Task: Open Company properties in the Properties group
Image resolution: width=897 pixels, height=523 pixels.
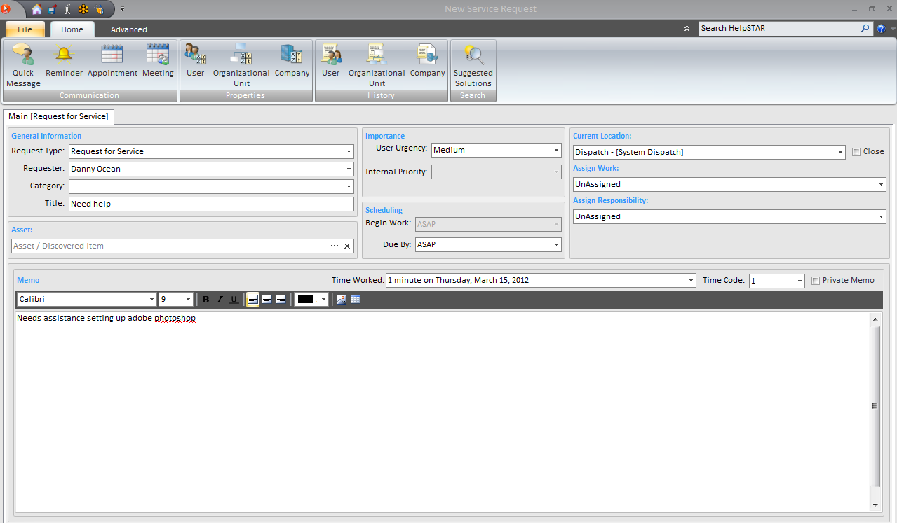Action: (x=292, y=61)
